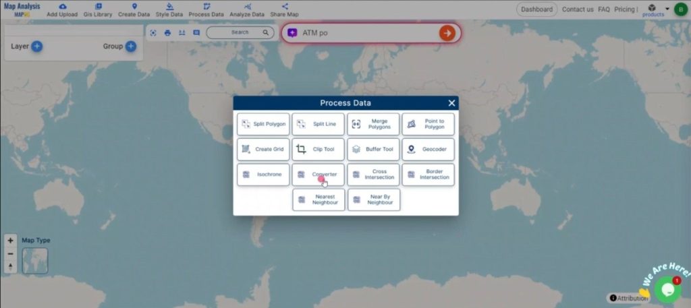Launch the Geocoder tool
The width and height of the screenshot is (691, 308).
pos(429,149)
